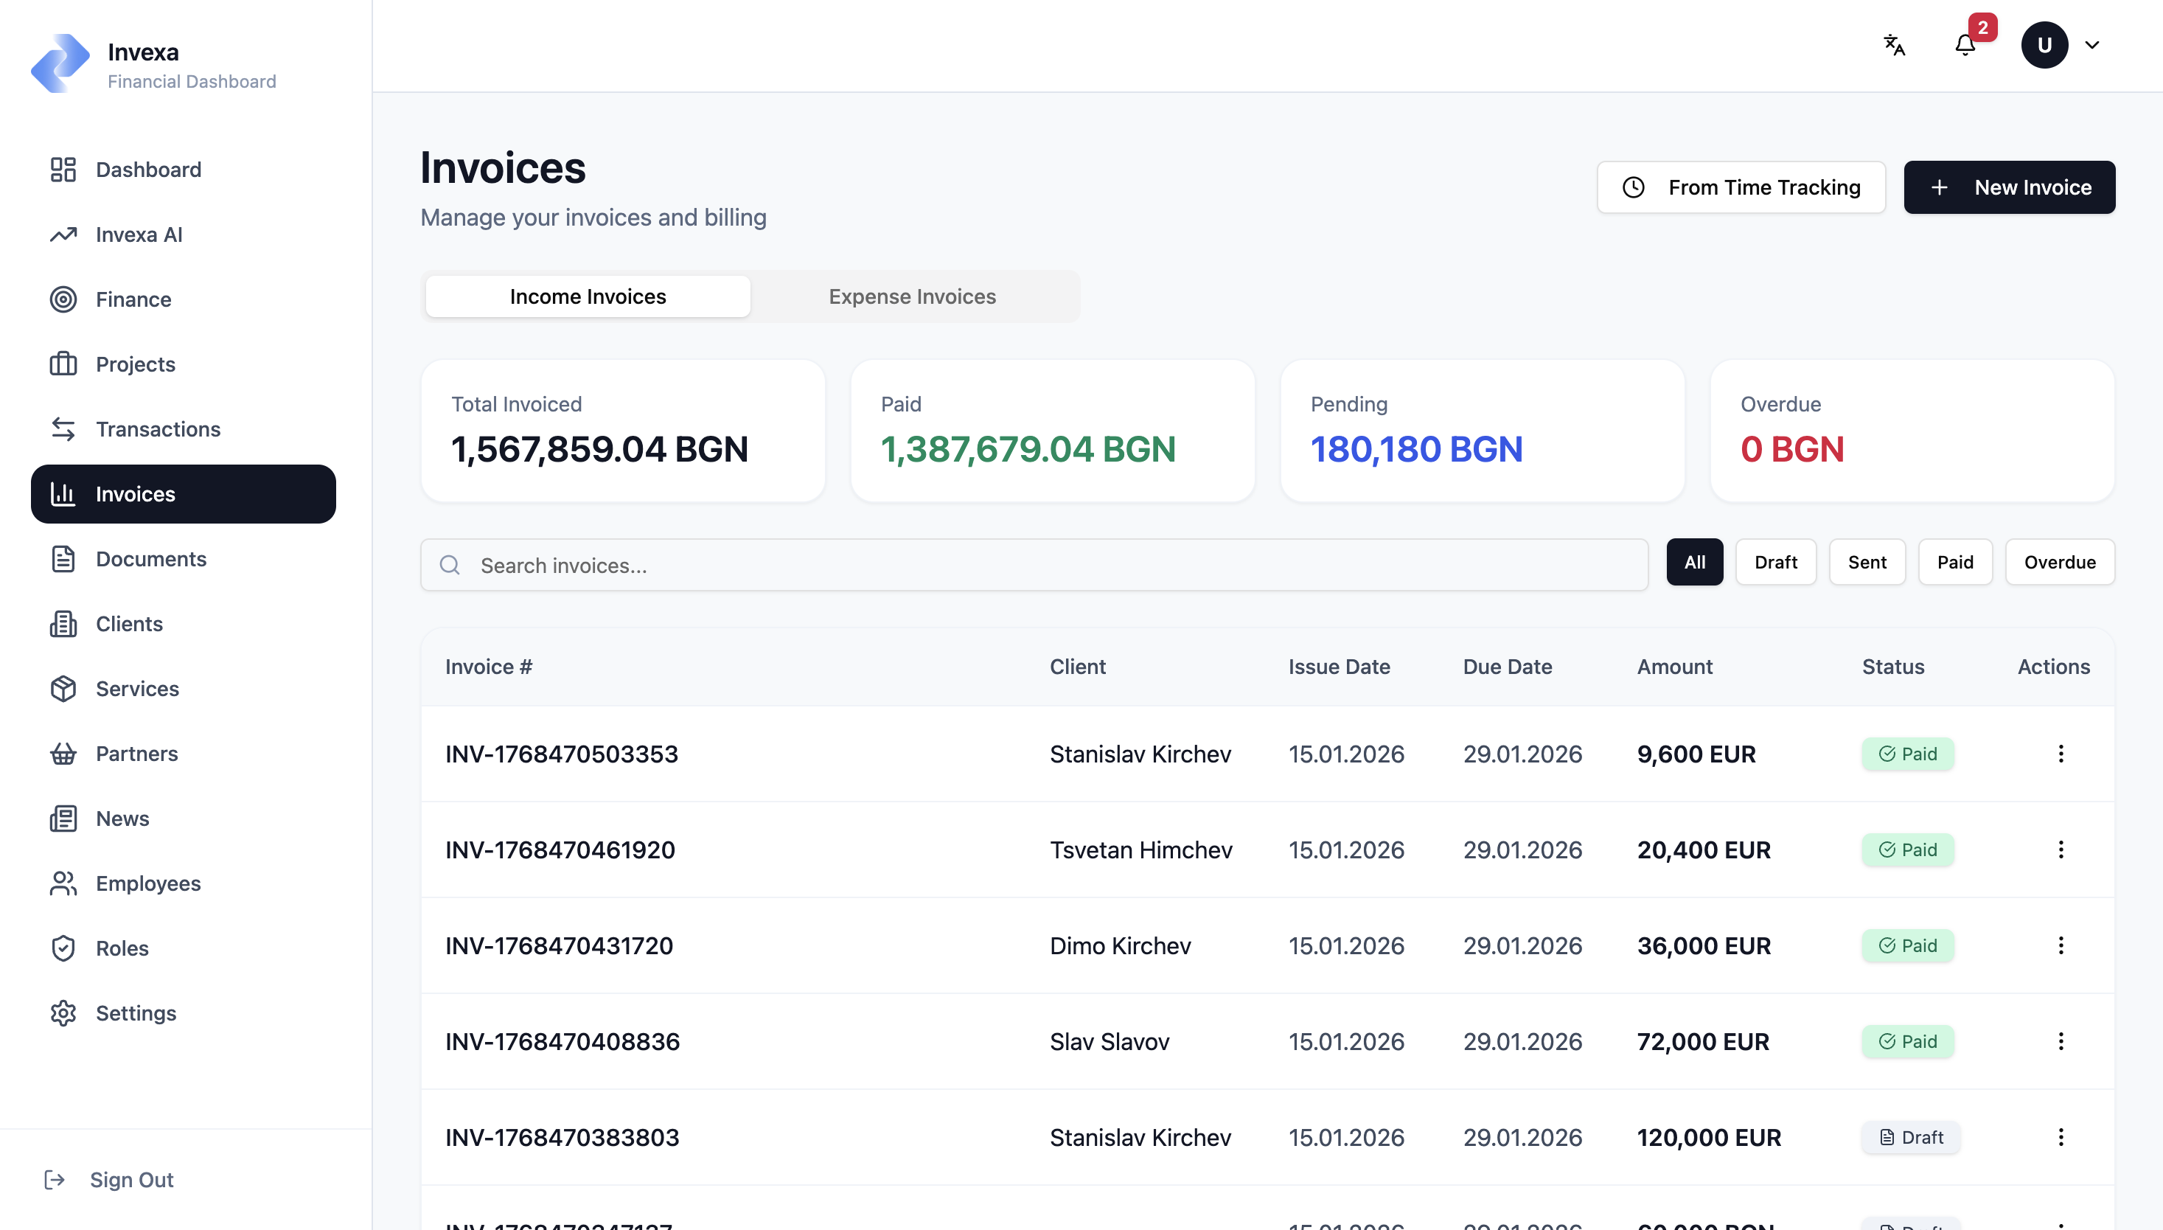Open actions menu for invoice INV-1768470503353
This screenshot has height=1230, width=2163.
click(2061, 754)
